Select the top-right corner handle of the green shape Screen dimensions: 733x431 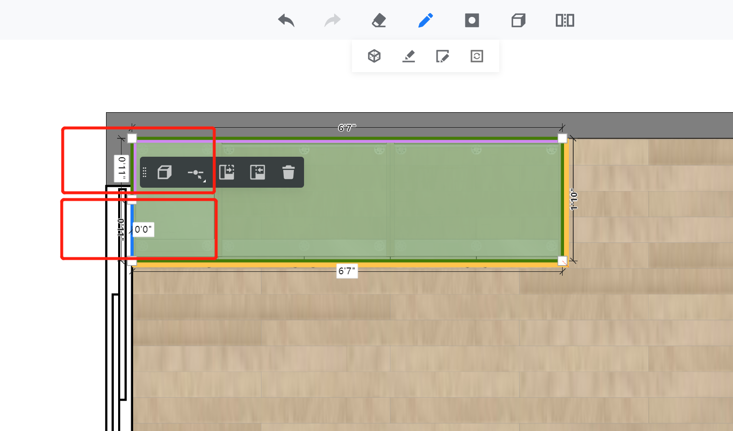(562, 138)
